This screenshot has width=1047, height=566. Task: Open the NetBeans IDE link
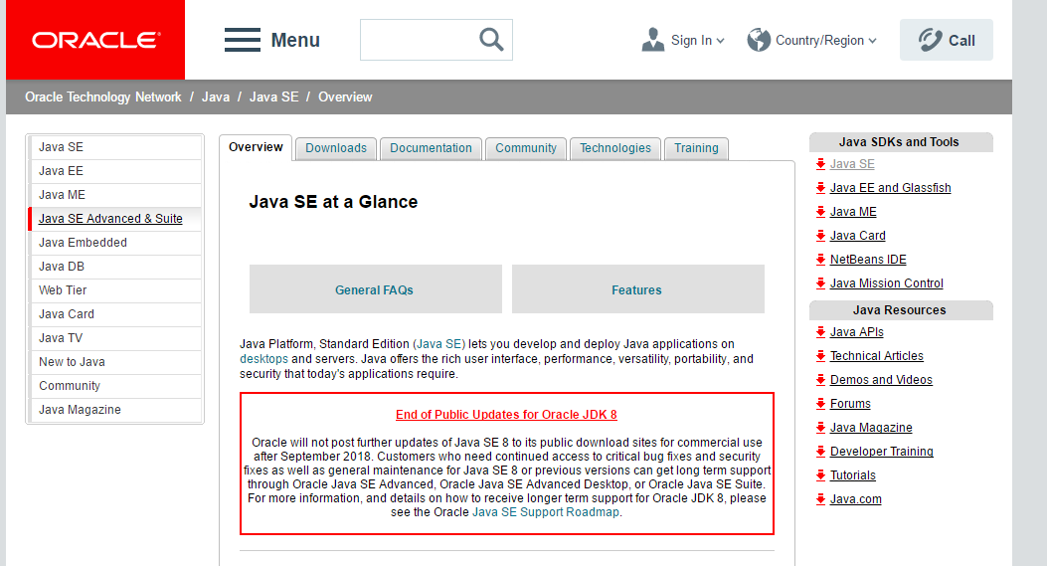(x=868, y=260)
